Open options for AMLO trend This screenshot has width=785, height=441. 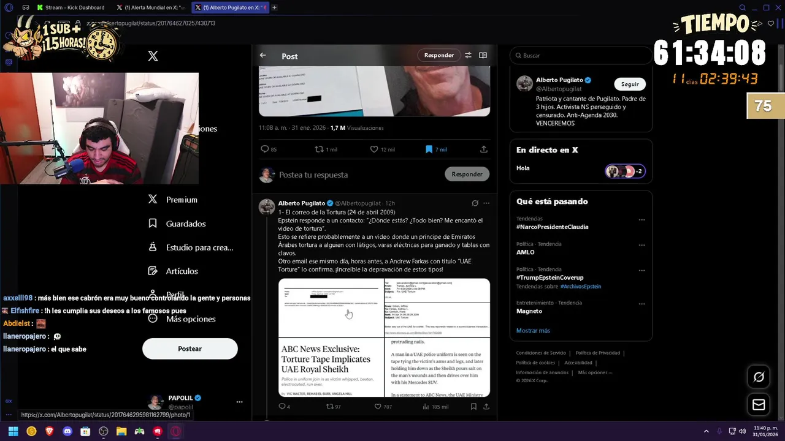pos(641,244)
